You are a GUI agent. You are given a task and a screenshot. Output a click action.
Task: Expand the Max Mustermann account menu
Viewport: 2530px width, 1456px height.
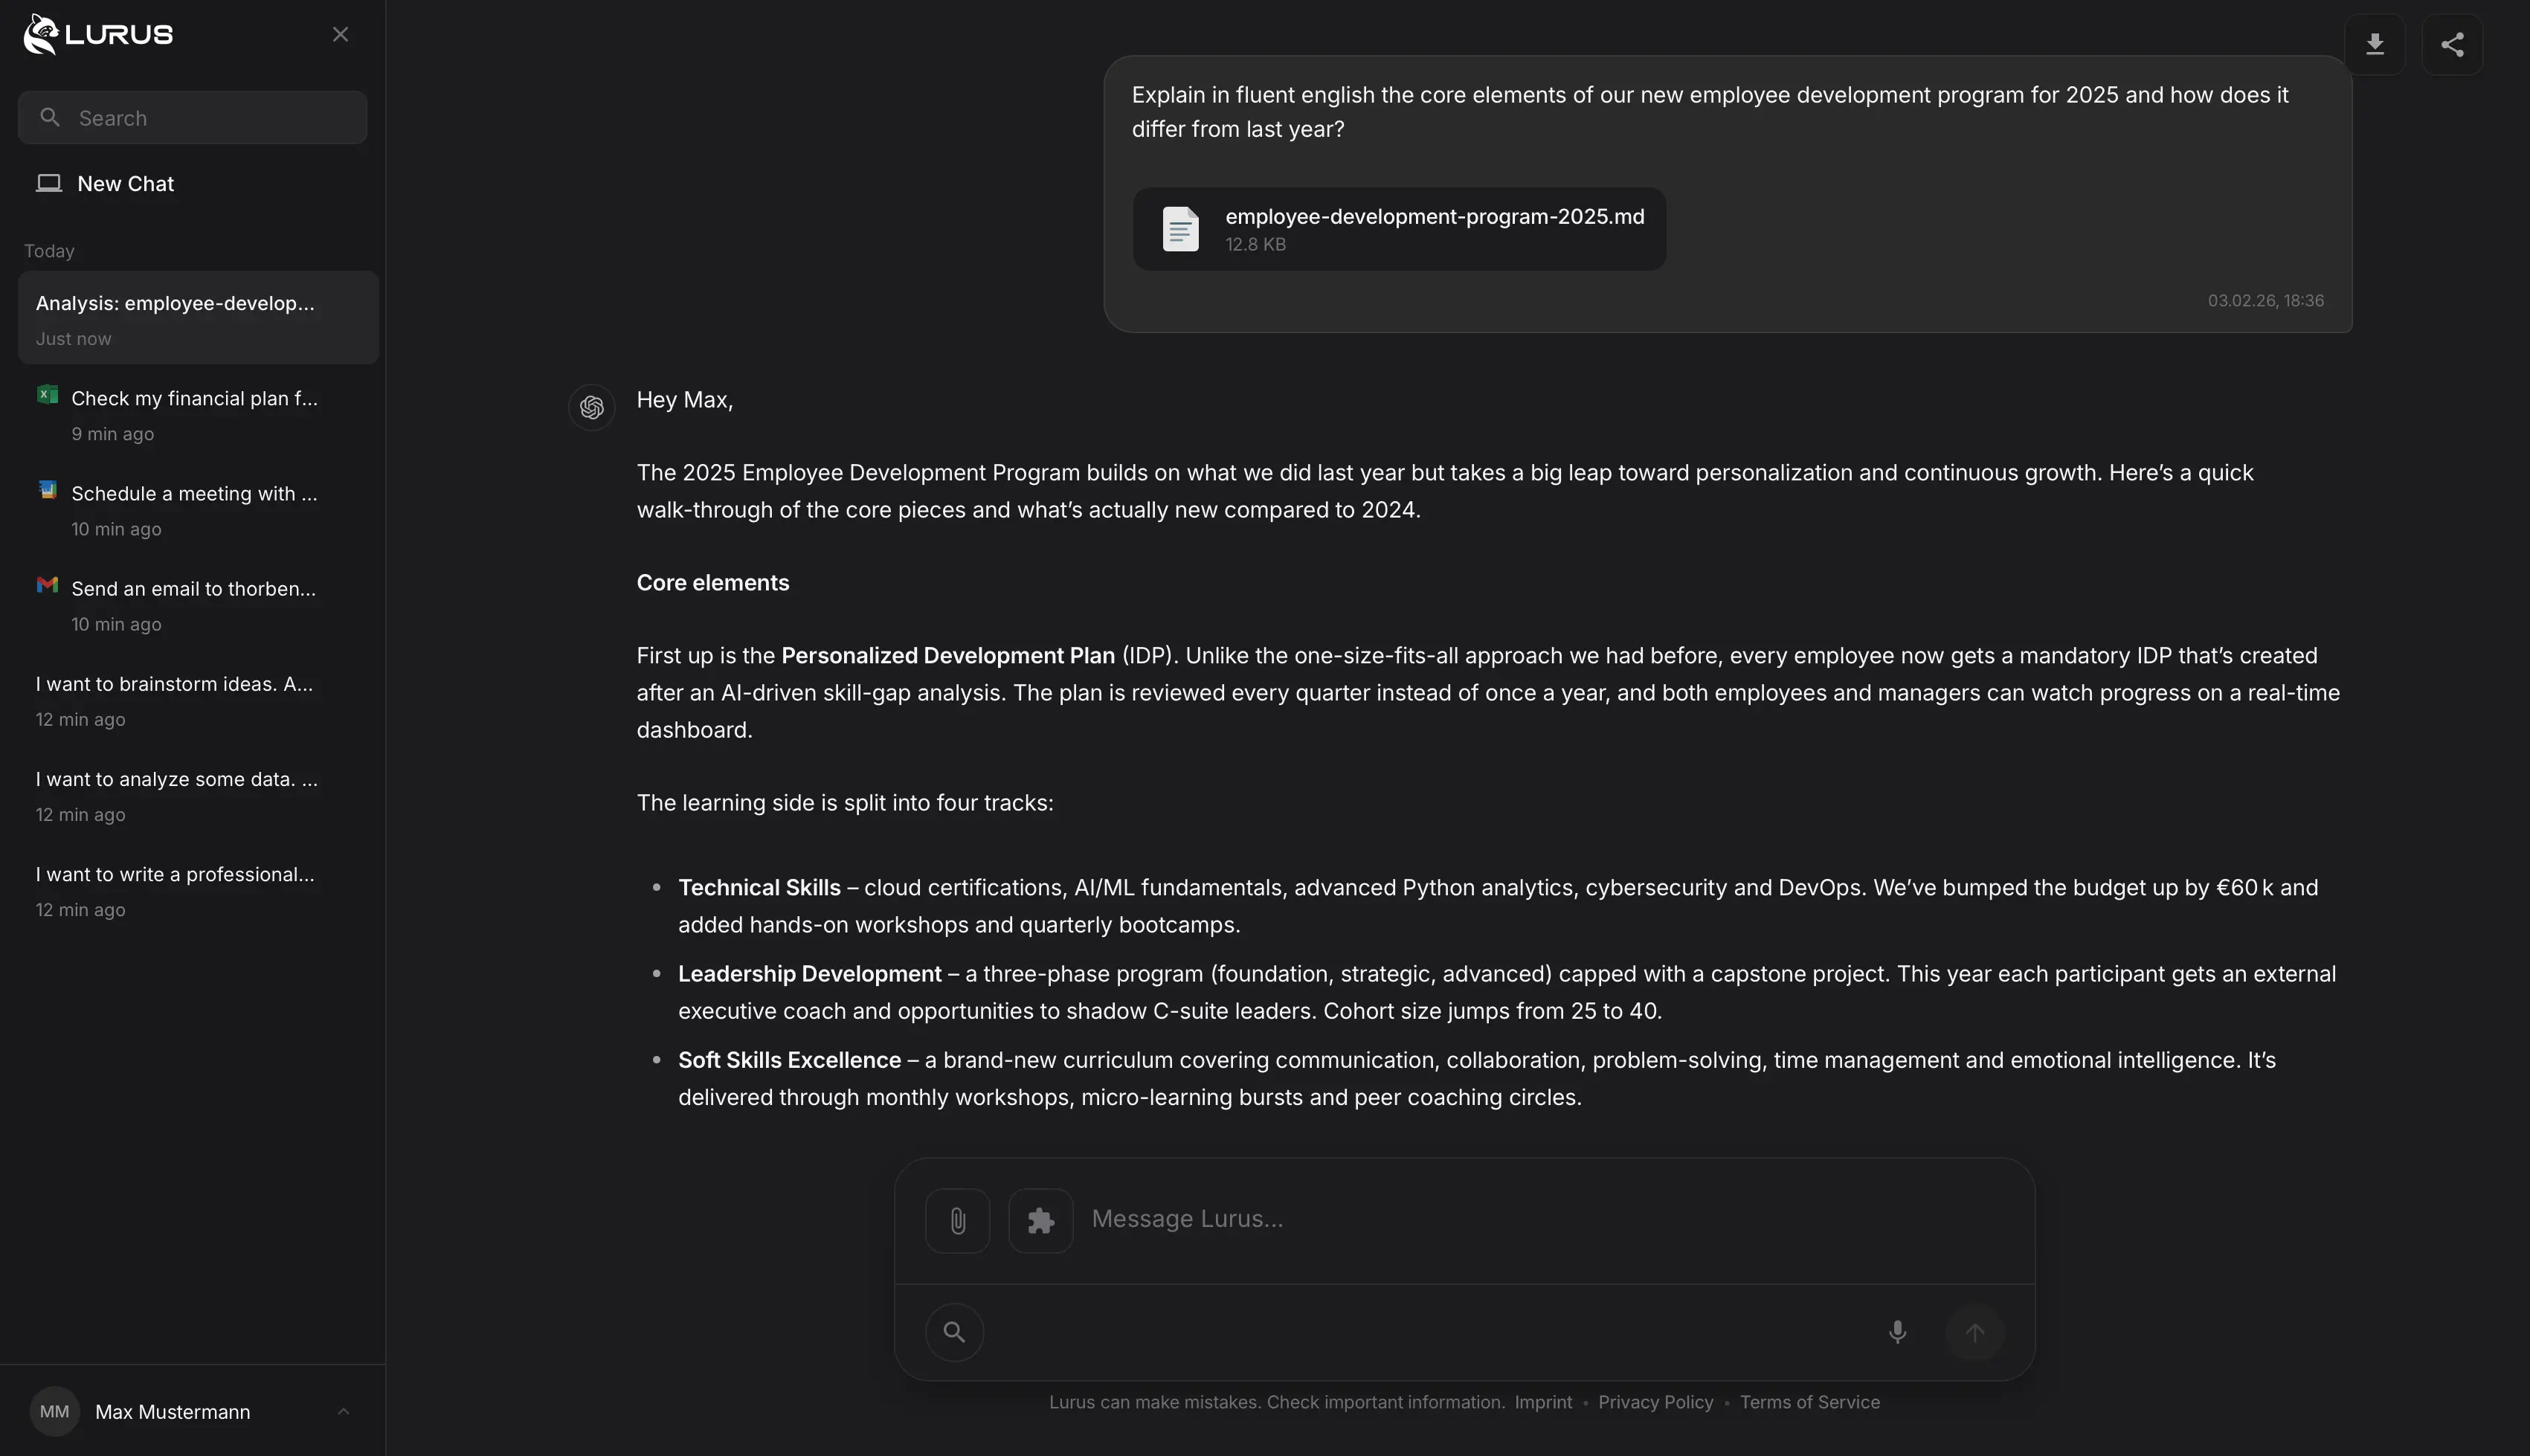pyautogui.click(x=343, y=1411)
